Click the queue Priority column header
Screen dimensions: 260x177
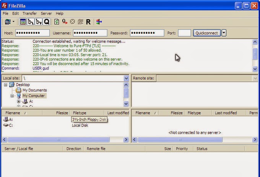coord(183,149)
